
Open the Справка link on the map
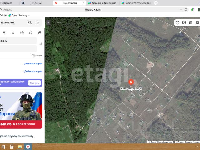188,142
